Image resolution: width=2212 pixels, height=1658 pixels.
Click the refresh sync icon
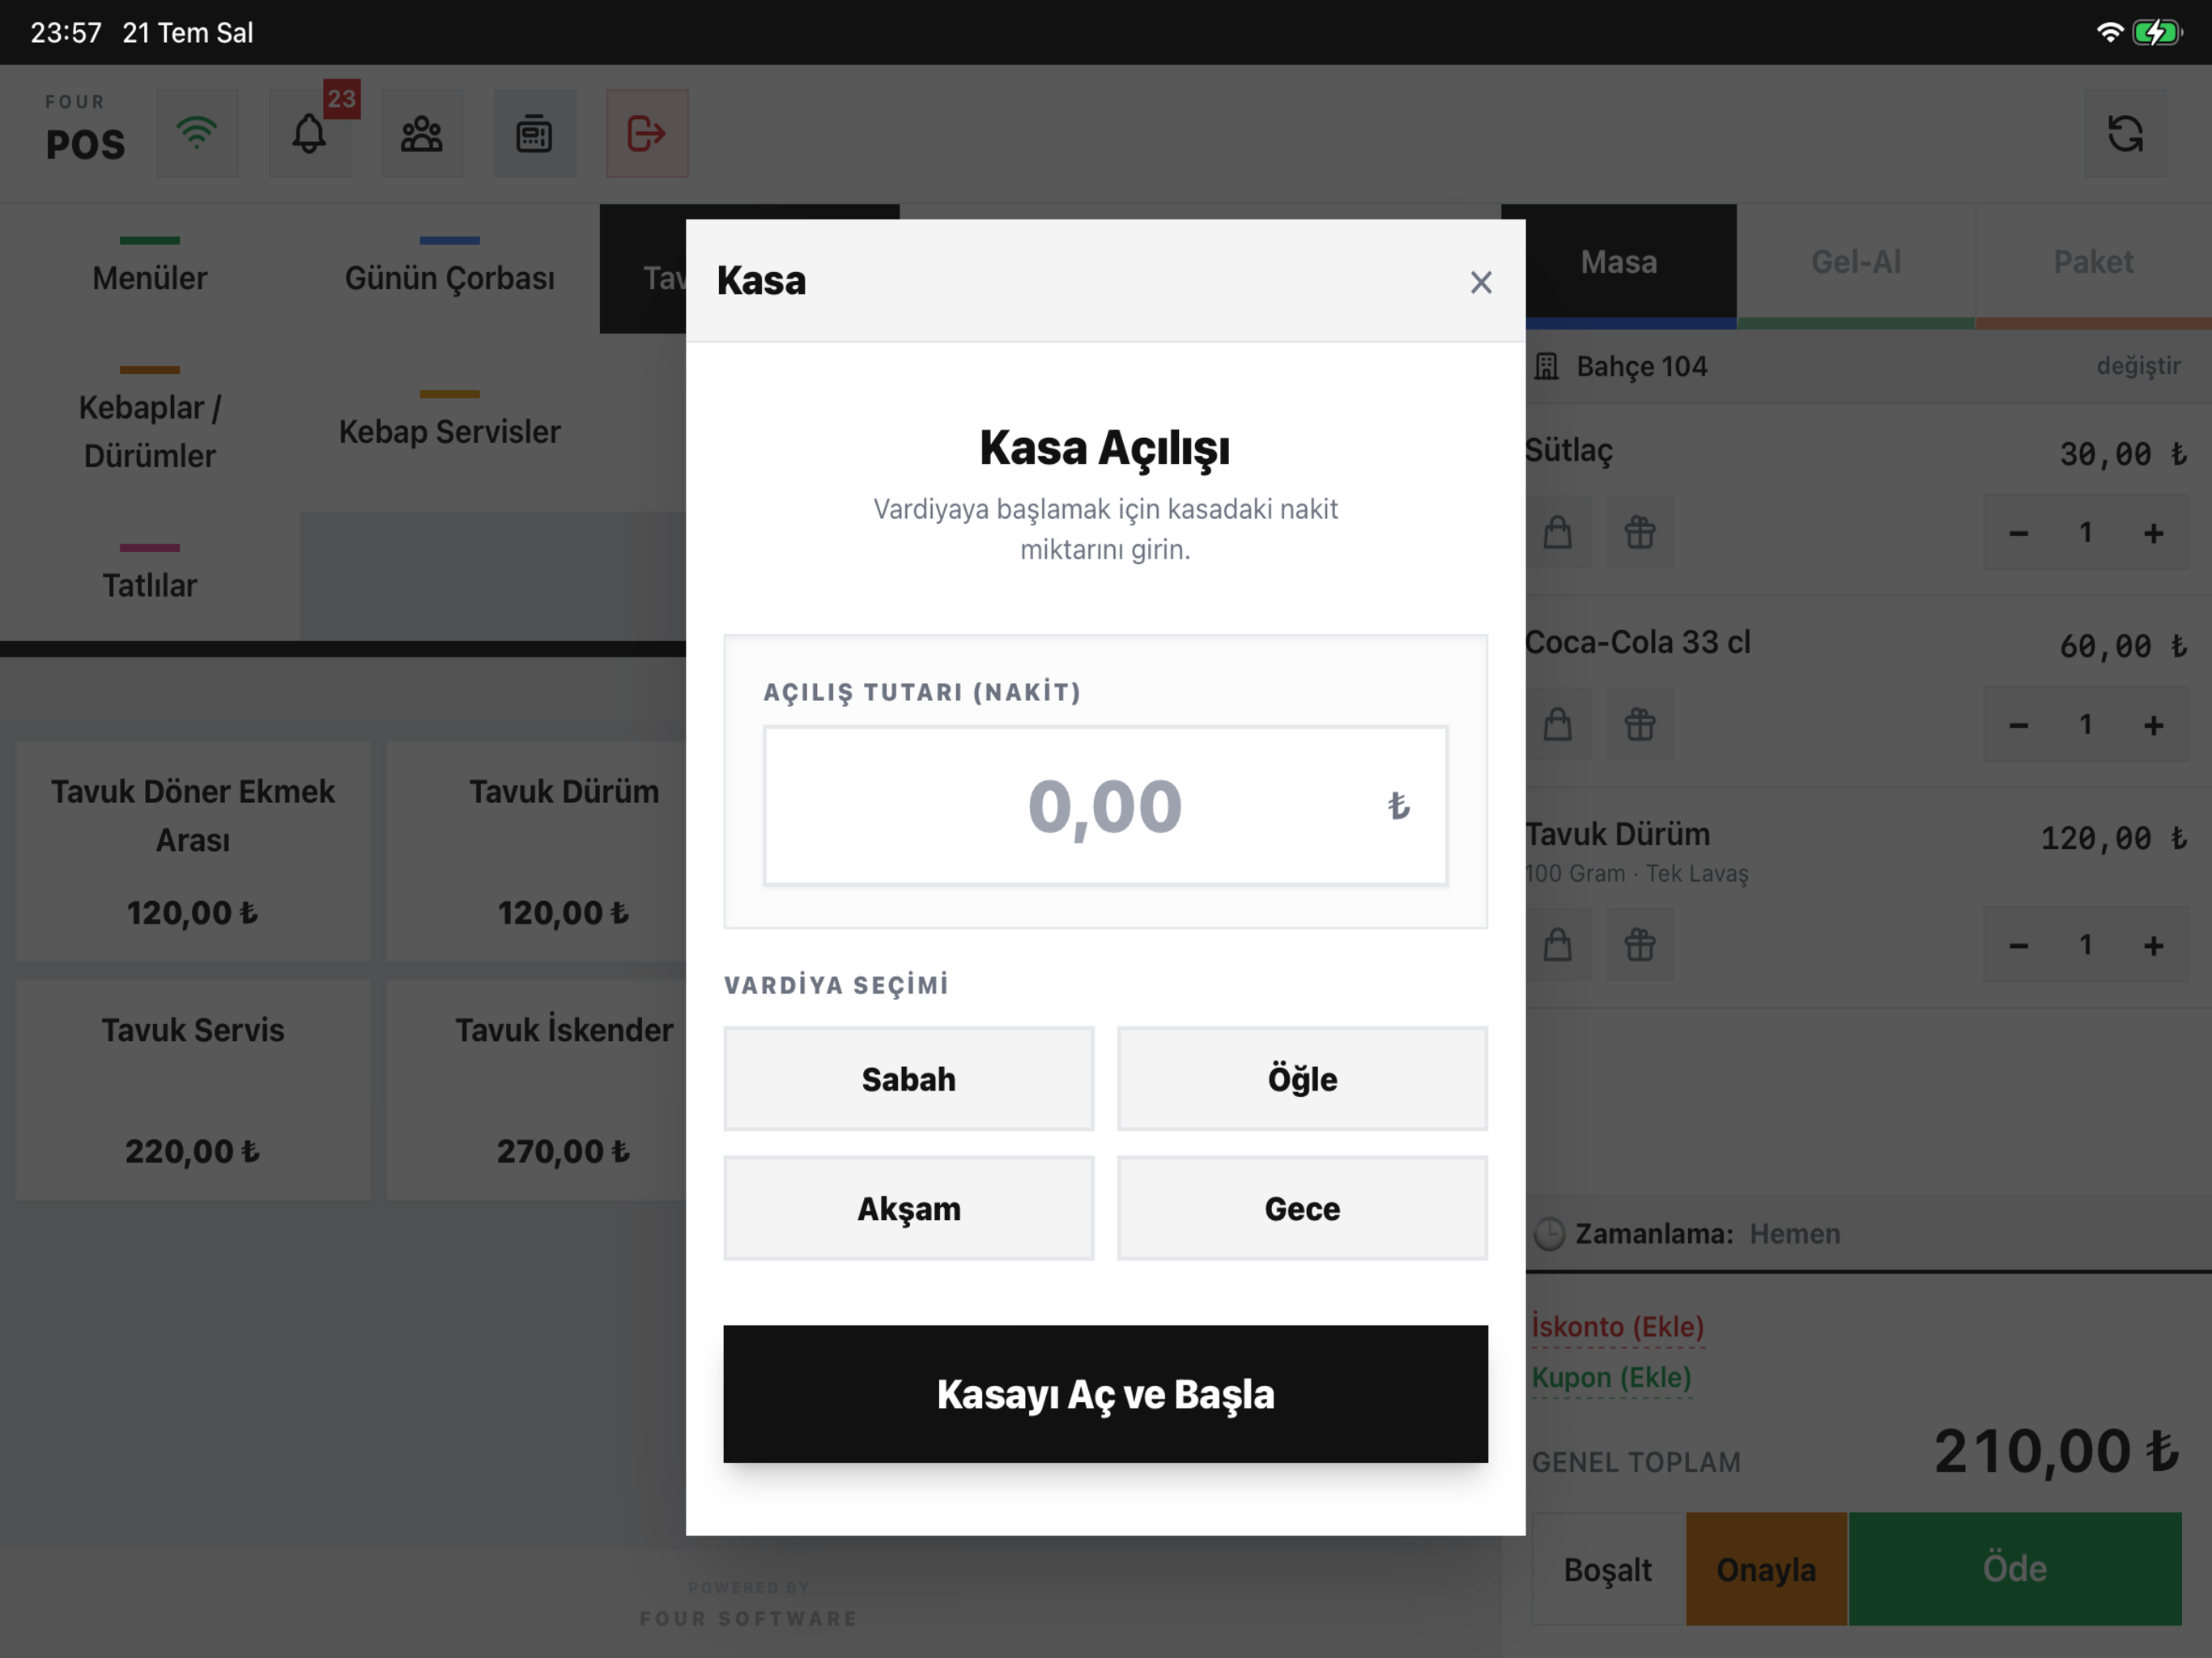(x=2125, y=133)
